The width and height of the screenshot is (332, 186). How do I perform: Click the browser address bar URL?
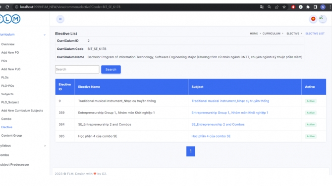tap(70, 7)
